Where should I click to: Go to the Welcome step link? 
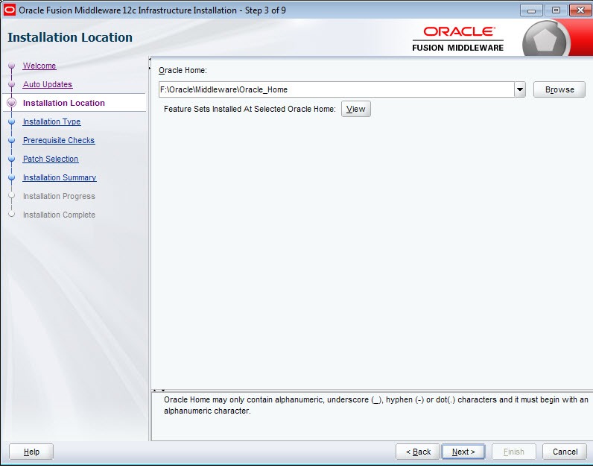(39, 66)
